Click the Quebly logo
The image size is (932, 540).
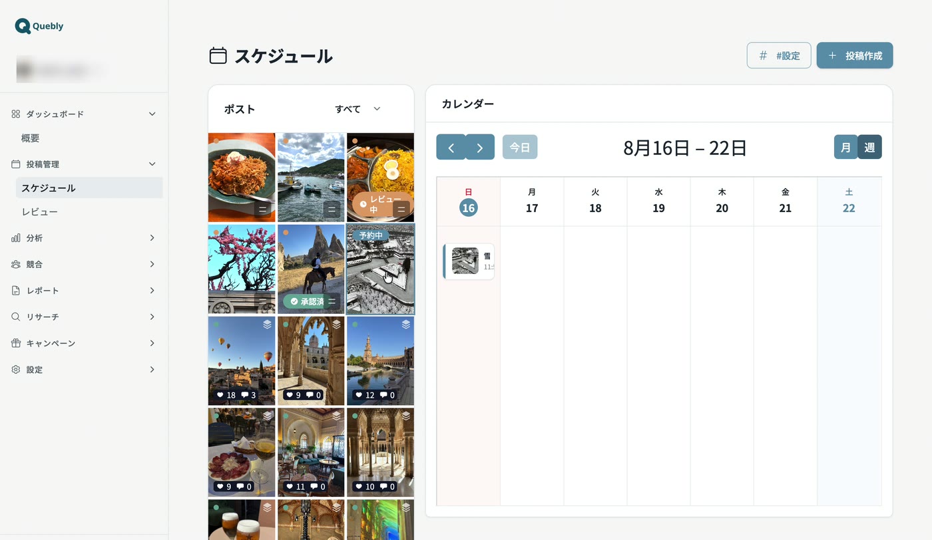pos(39,26)
